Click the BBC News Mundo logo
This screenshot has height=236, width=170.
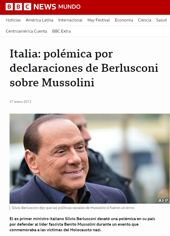tap(43, 7)
